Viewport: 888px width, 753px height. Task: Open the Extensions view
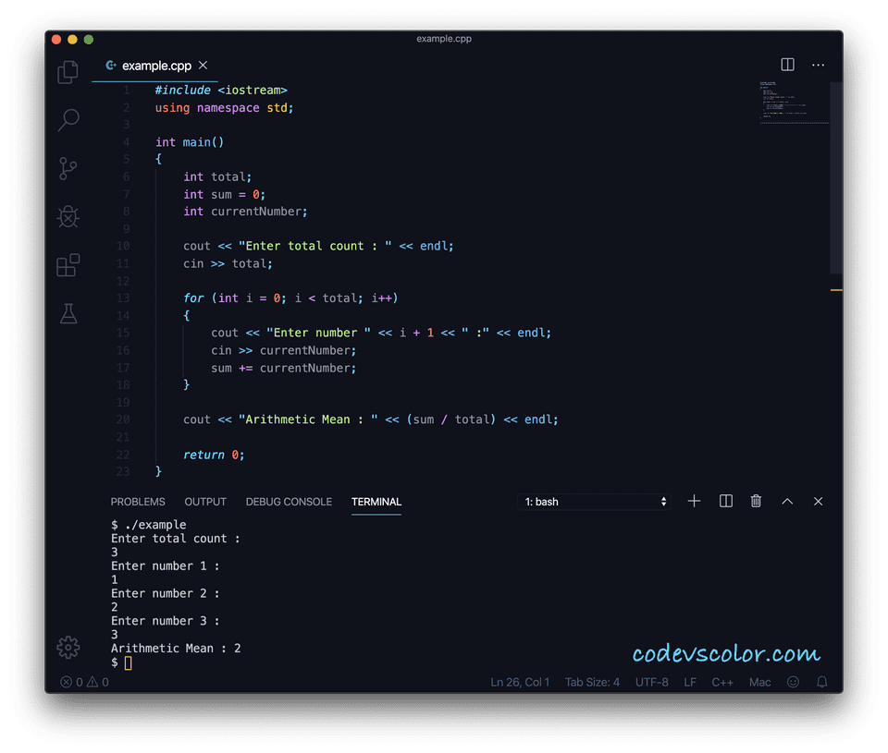pyautogui.click(x=68, y=264)
